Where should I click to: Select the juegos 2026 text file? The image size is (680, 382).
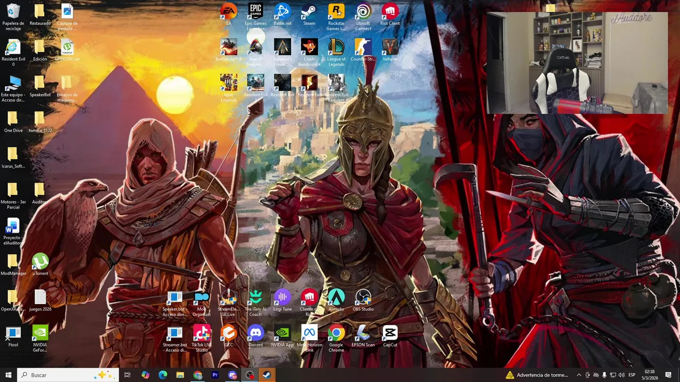[x=40, y=300]
